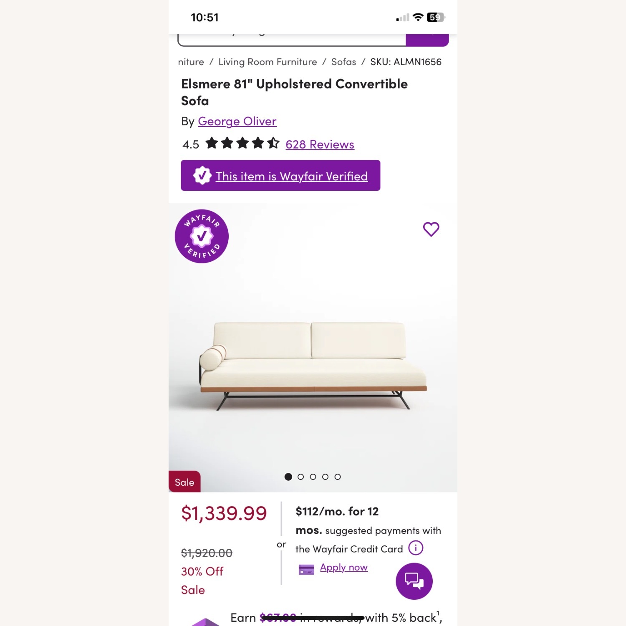Tap the footnote marker after 5% back

pos(437,613)
